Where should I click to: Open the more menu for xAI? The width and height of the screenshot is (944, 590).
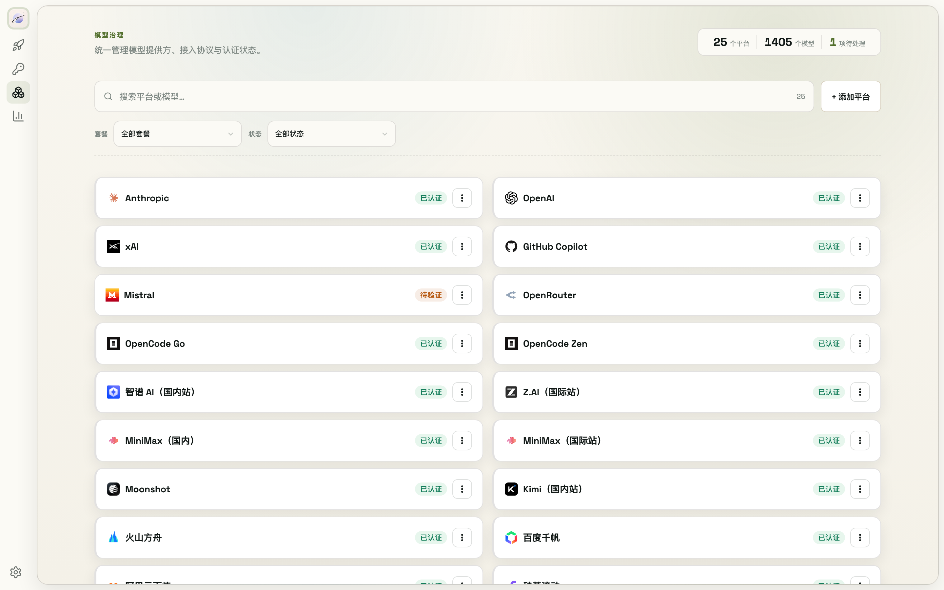click(x=462, y=246)
